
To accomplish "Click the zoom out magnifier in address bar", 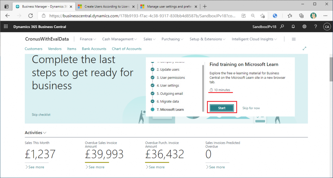I will point(253,16).
